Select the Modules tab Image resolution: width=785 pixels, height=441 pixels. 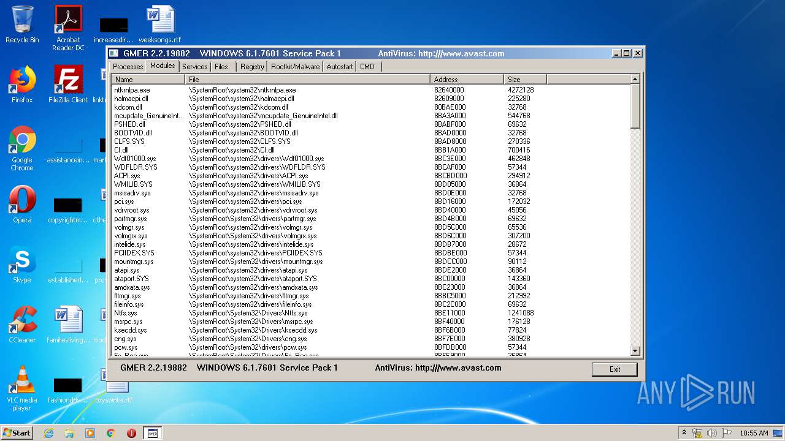coord(163,66)
